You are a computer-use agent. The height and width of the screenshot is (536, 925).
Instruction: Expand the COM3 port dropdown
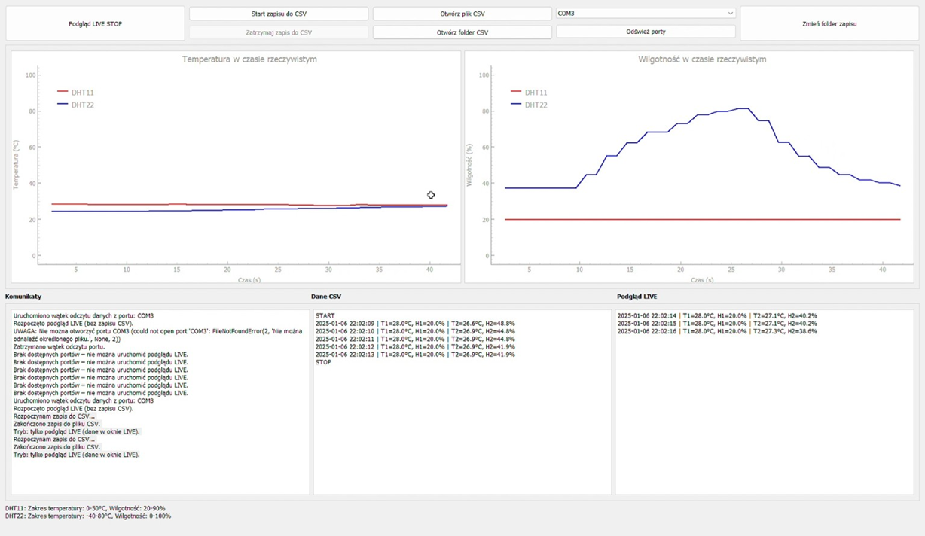click(x=646, y=14)
